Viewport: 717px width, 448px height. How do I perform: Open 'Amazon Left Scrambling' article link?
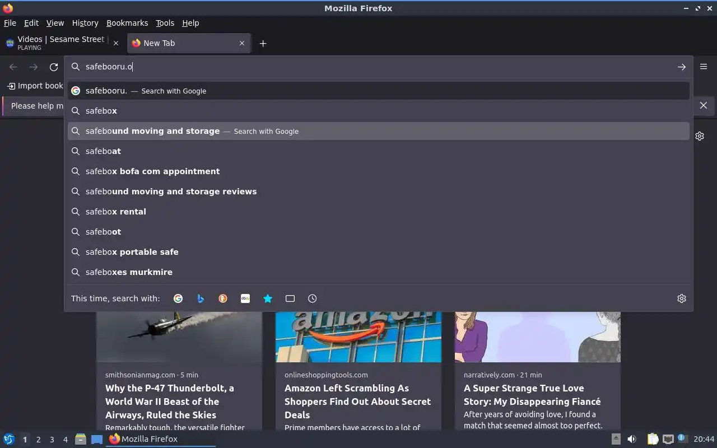tap(357, 402)
